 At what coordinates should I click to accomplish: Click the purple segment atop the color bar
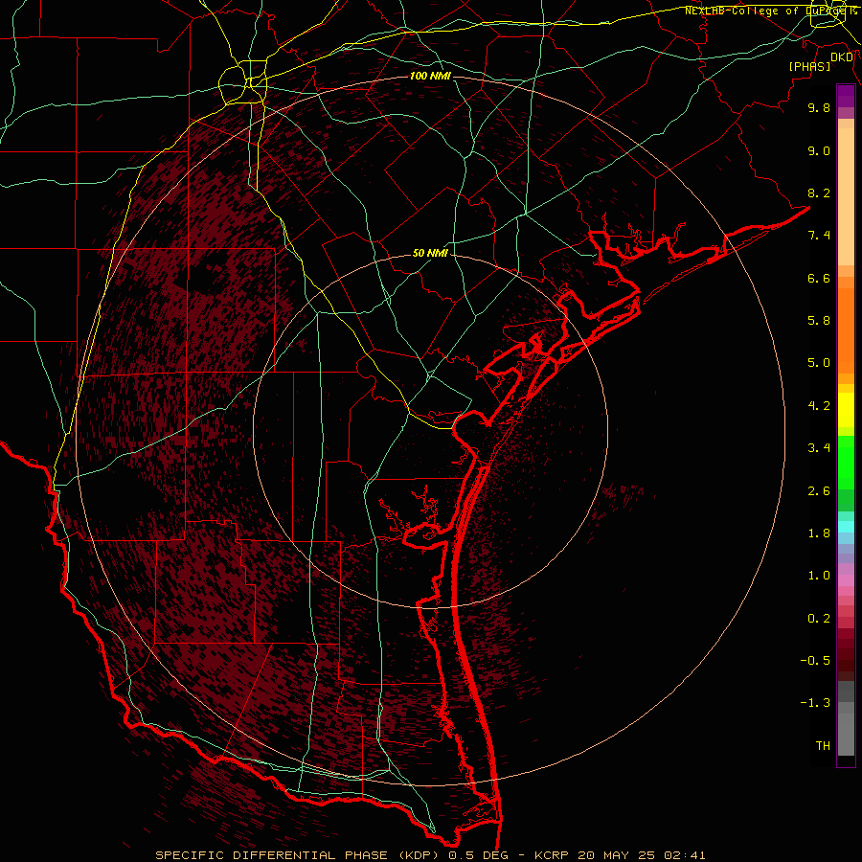846,97
